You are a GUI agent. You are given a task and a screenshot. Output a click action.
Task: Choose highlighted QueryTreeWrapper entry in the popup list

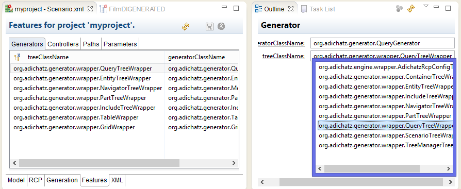385,126
